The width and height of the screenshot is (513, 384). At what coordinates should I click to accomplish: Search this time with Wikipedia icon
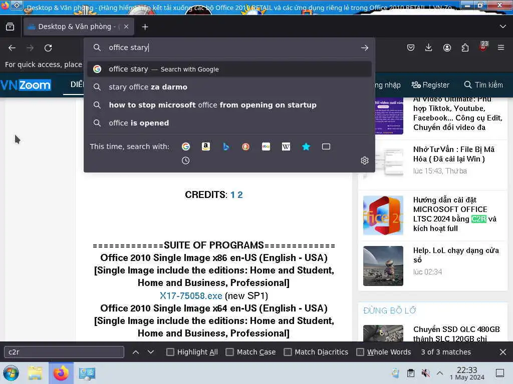coord(286,146)
